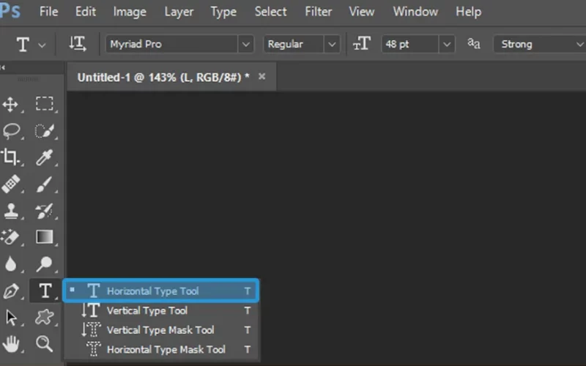Select the Eyedropper tool

tap(45, 157)
